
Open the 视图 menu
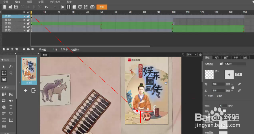point(29,2)
